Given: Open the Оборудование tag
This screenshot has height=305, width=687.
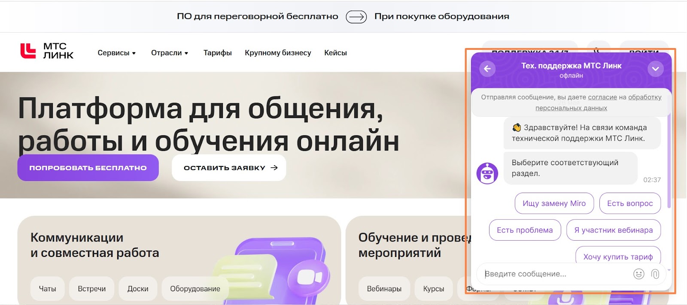Looking at the screenshot, I should [x=195, y=289].
